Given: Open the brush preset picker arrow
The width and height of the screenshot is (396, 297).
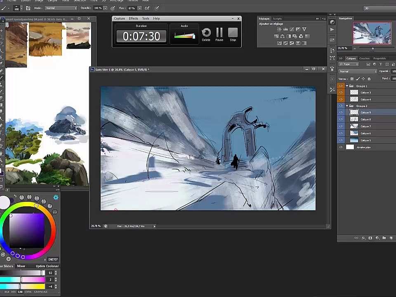Looking at the screenshot, I should [21, 8].
